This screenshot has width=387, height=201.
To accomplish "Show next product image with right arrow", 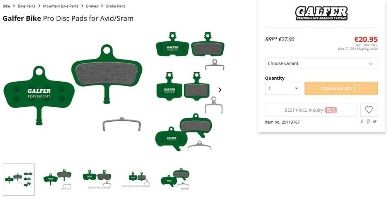I will coord(220,90).
